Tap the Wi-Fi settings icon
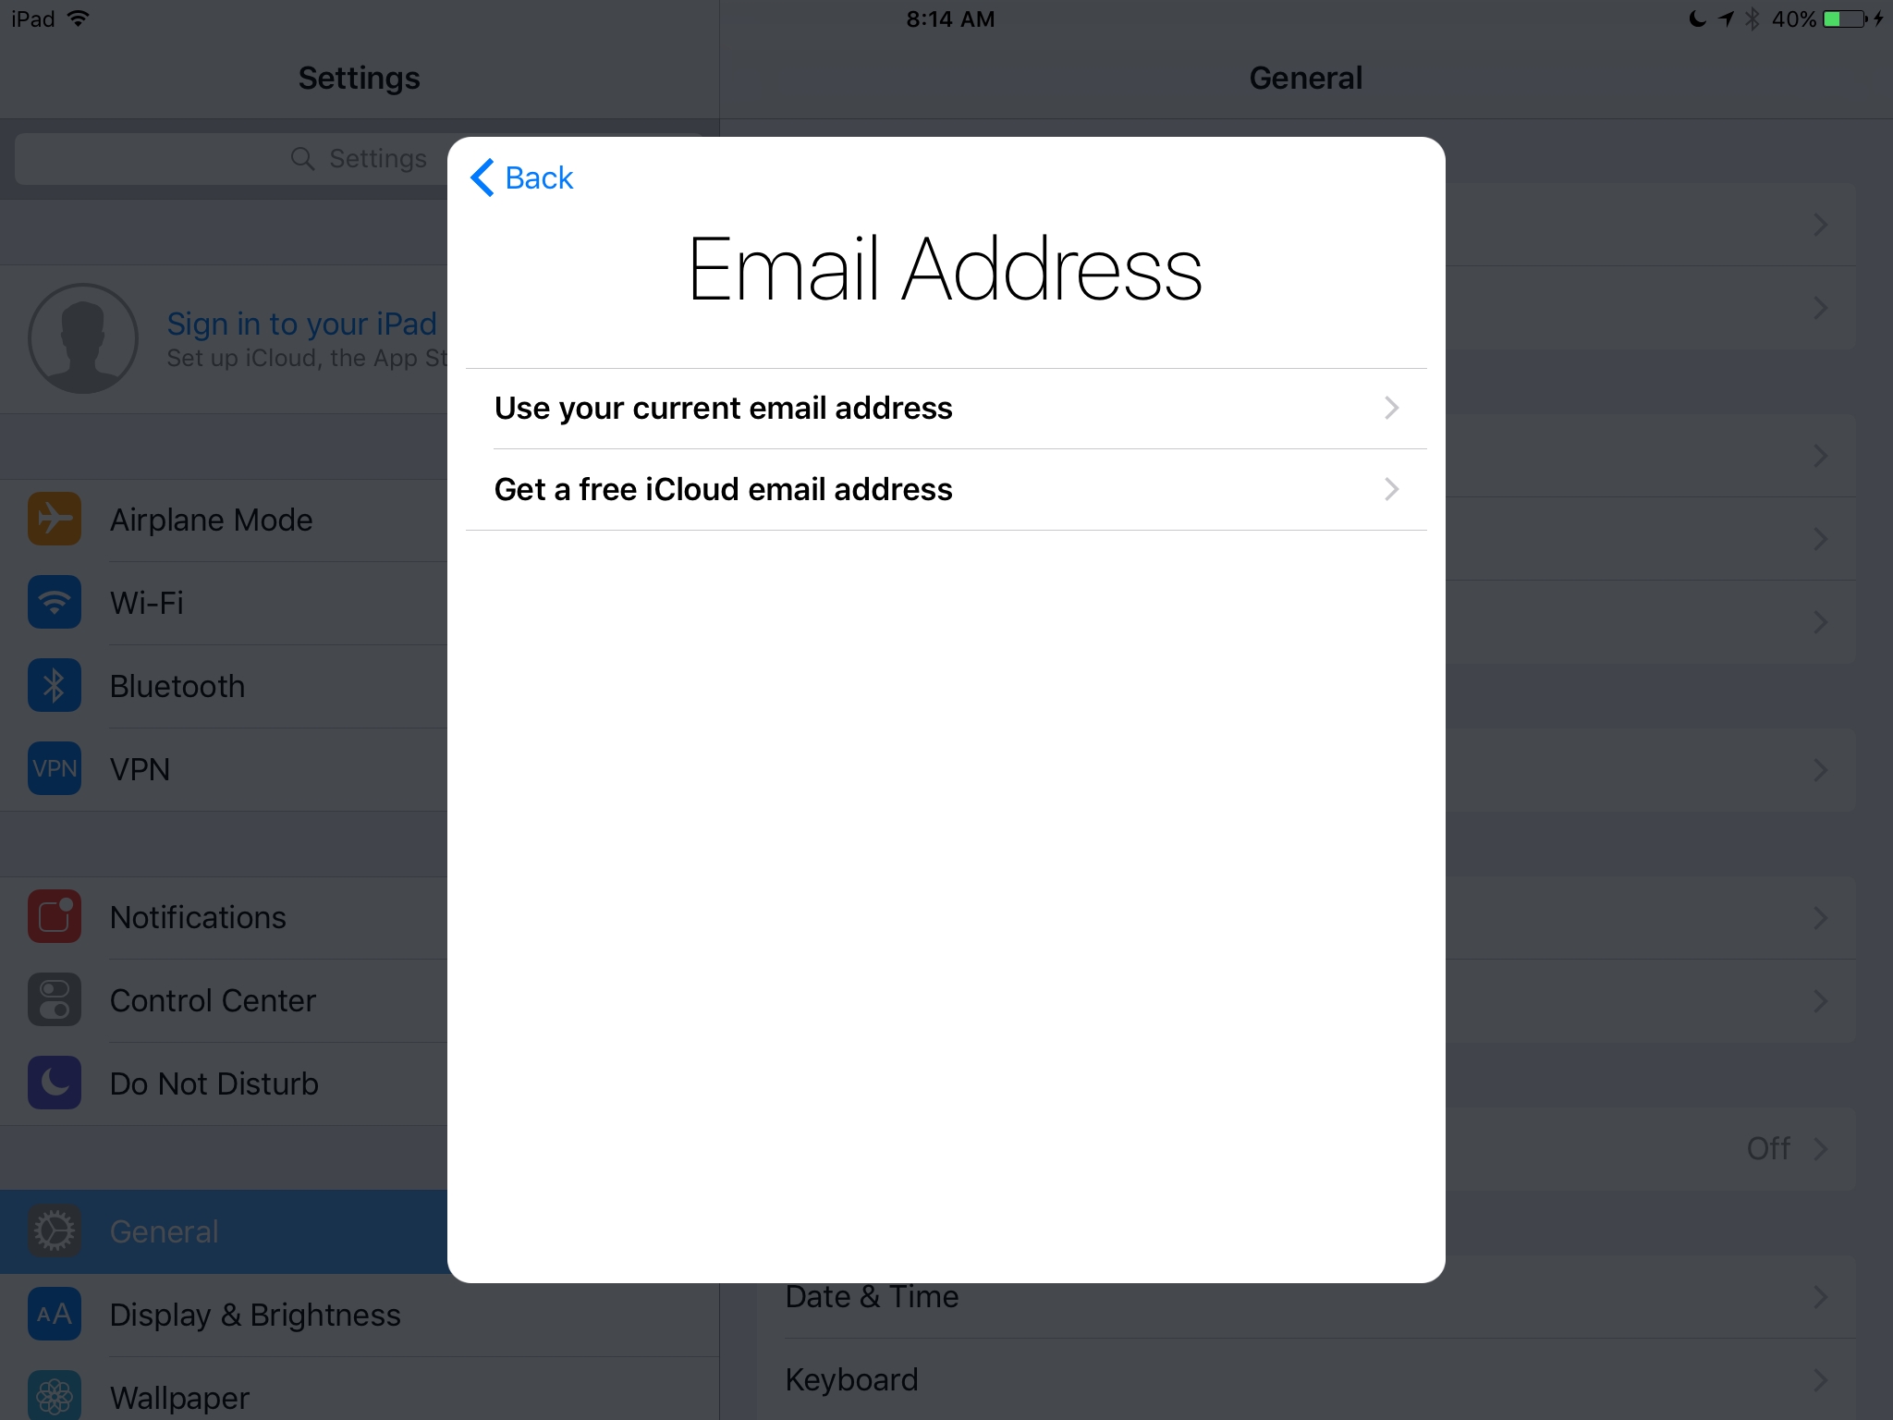 point(55,600)
